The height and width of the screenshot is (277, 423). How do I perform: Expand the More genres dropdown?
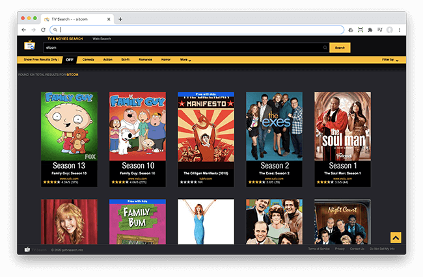[185, 60]
